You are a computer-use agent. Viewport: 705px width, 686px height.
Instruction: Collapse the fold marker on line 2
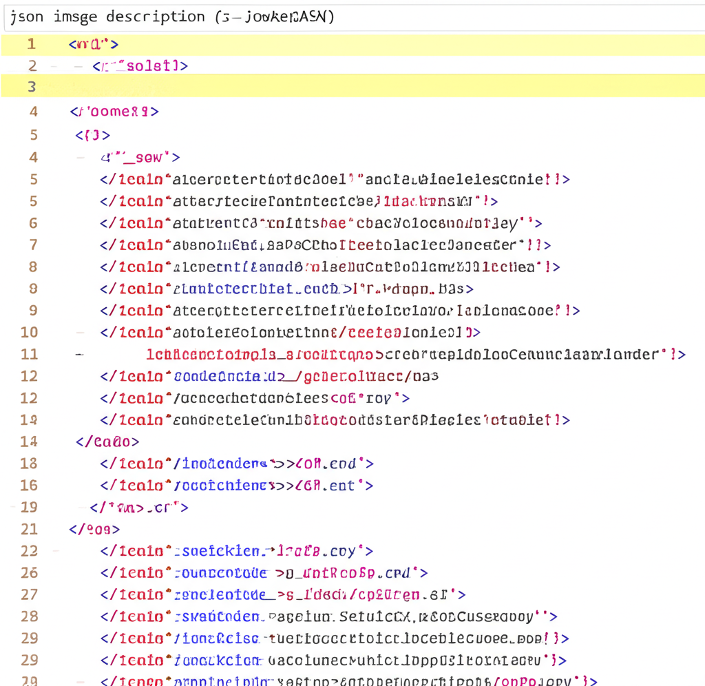[78, 66]
